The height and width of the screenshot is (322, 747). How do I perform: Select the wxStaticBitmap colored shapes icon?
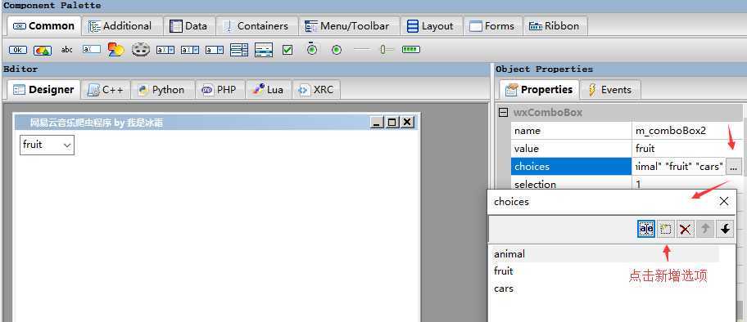click(115, 50)
